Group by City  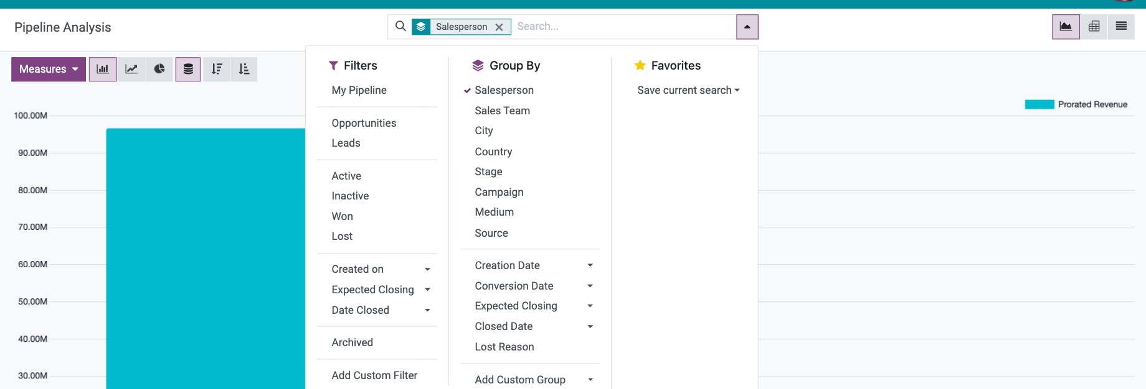pyautogui.click(x=484, y=130)
